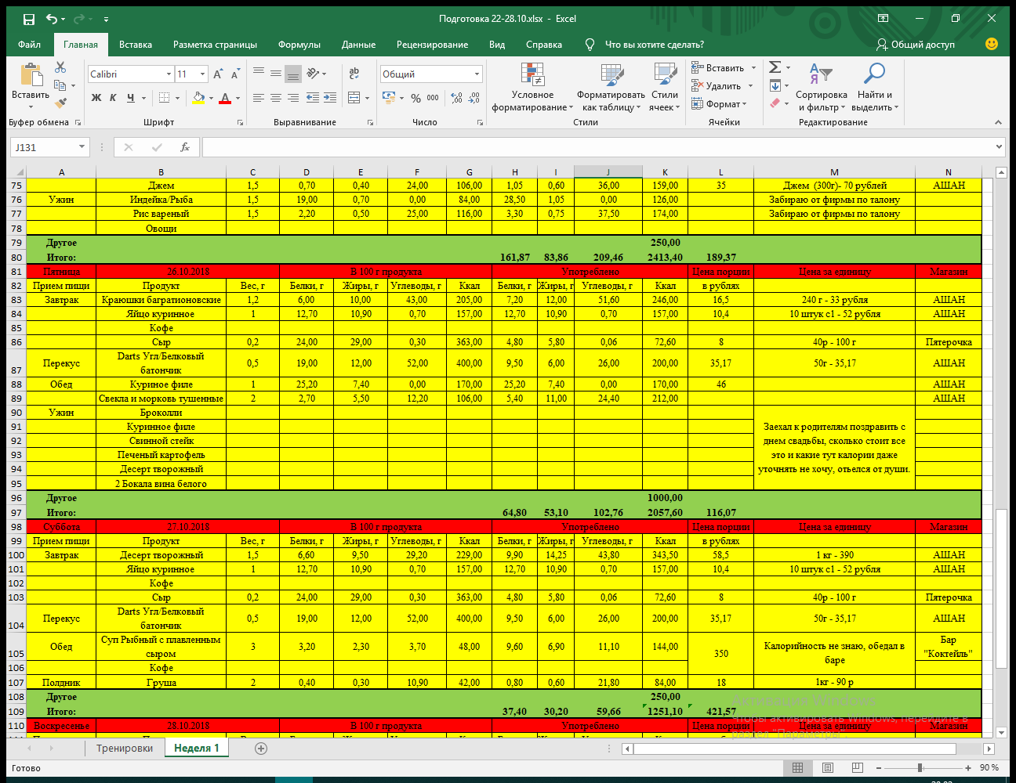Switch to the Тренировки sheet tab
The height and width of the screenshot is (783, 1016).
click(125, 749)
